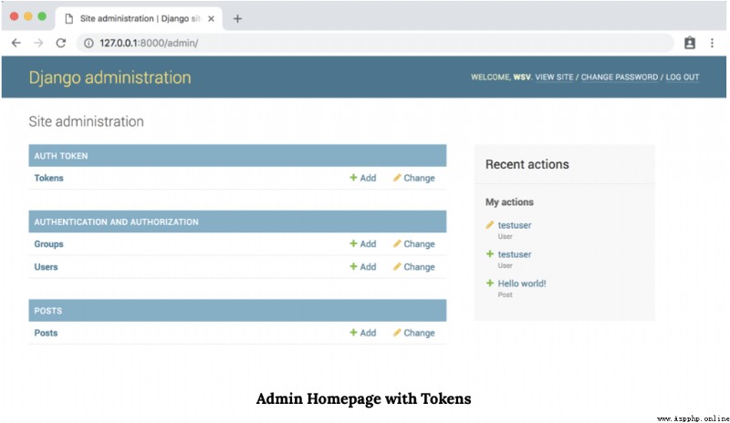Go back with the browser back arrow

click(16, 43)
